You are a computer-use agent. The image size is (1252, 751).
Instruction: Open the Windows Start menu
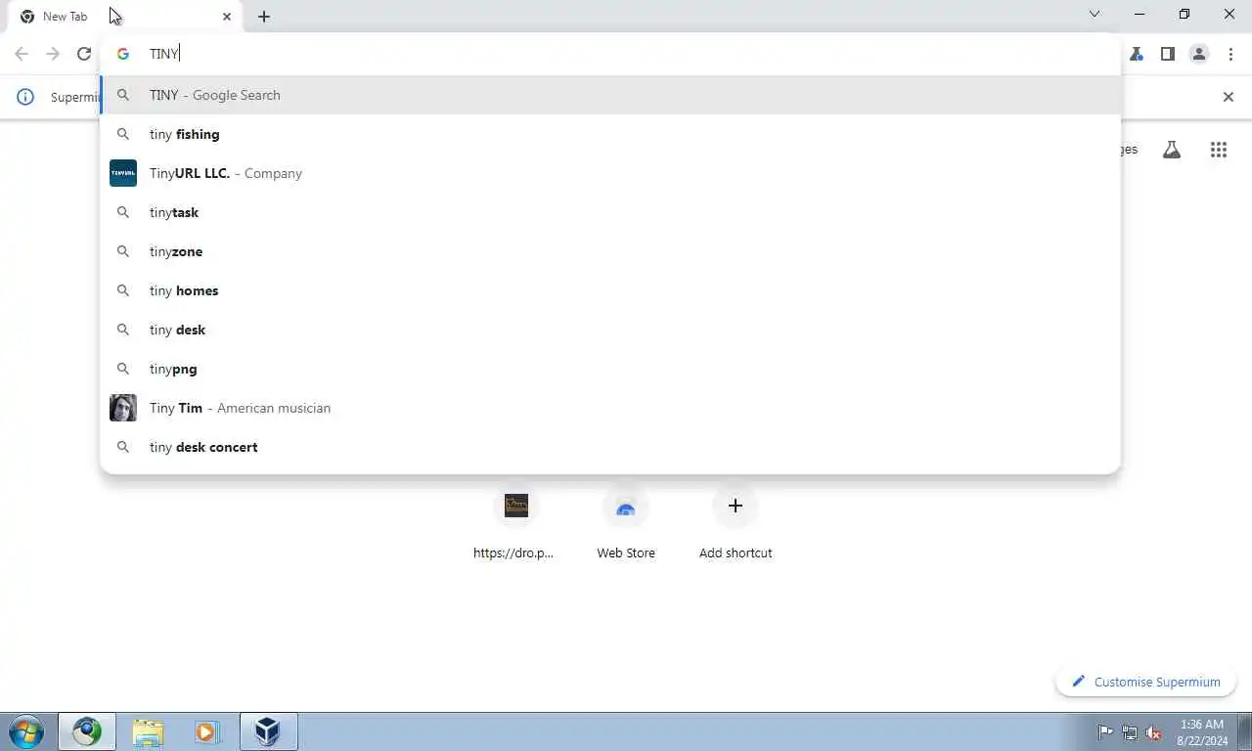click(26, 731)
